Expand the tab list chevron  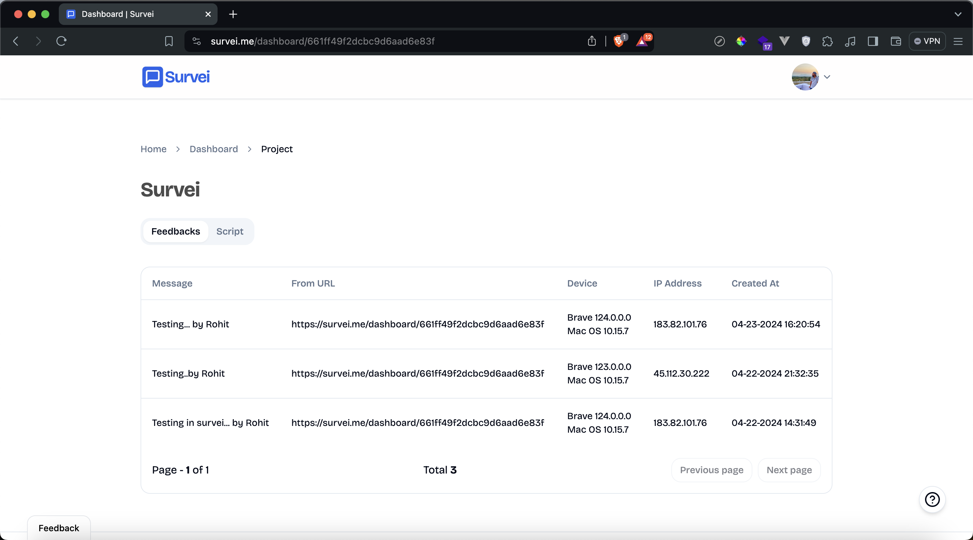pos(958,14)
